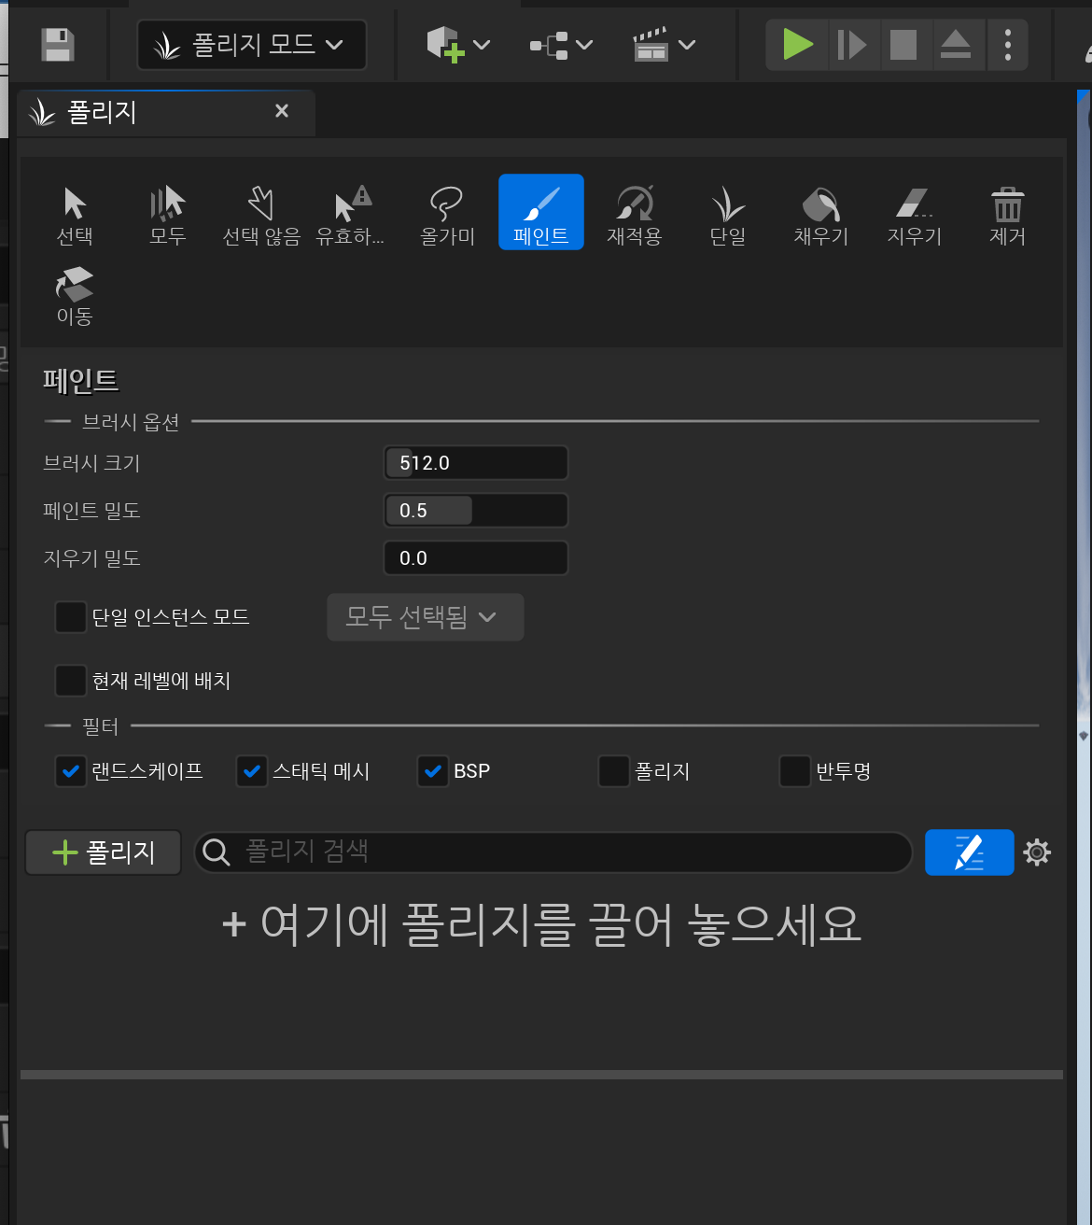Click the 제거 trash tool
The width and height of the screenshot is (1092, 1225).
pyautogui.click(x=1008, y=213)
